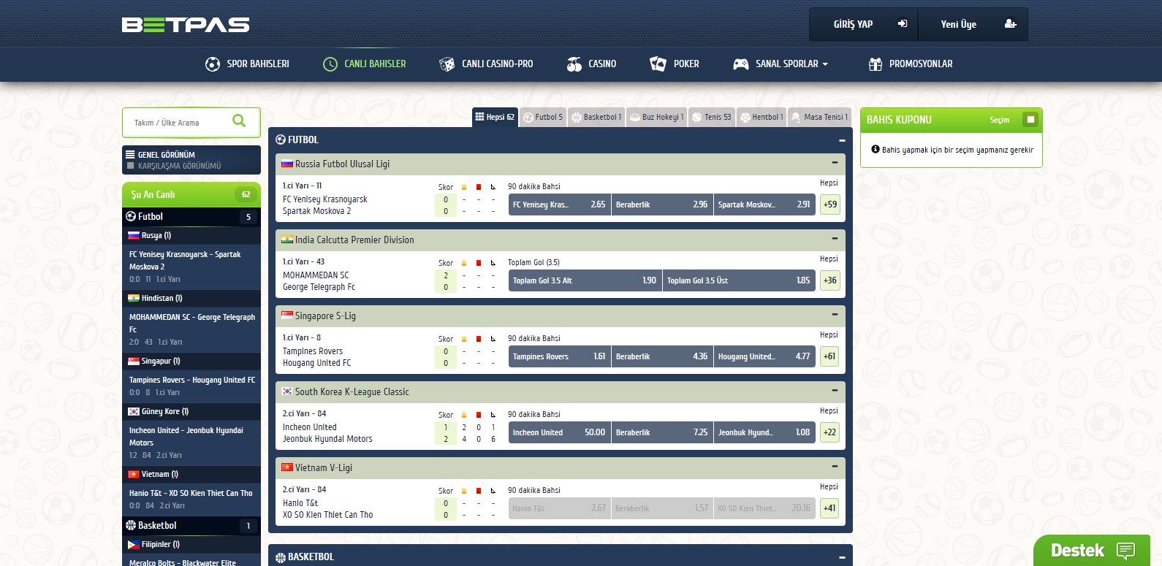
Task: Click the Promosyonlar gift icon
Action: (x=875, y=64)
